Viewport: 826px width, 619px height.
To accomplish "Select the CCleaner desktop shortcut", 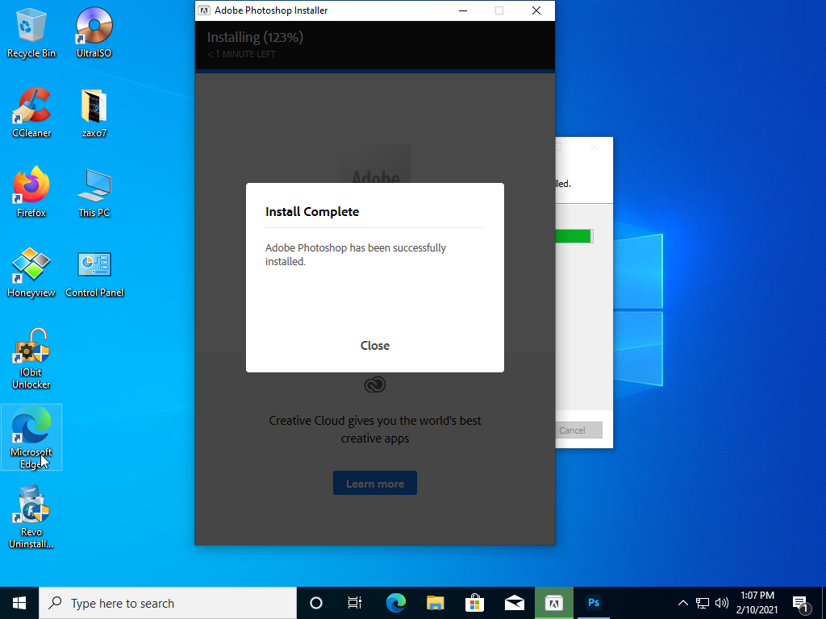I will point(31,112).
